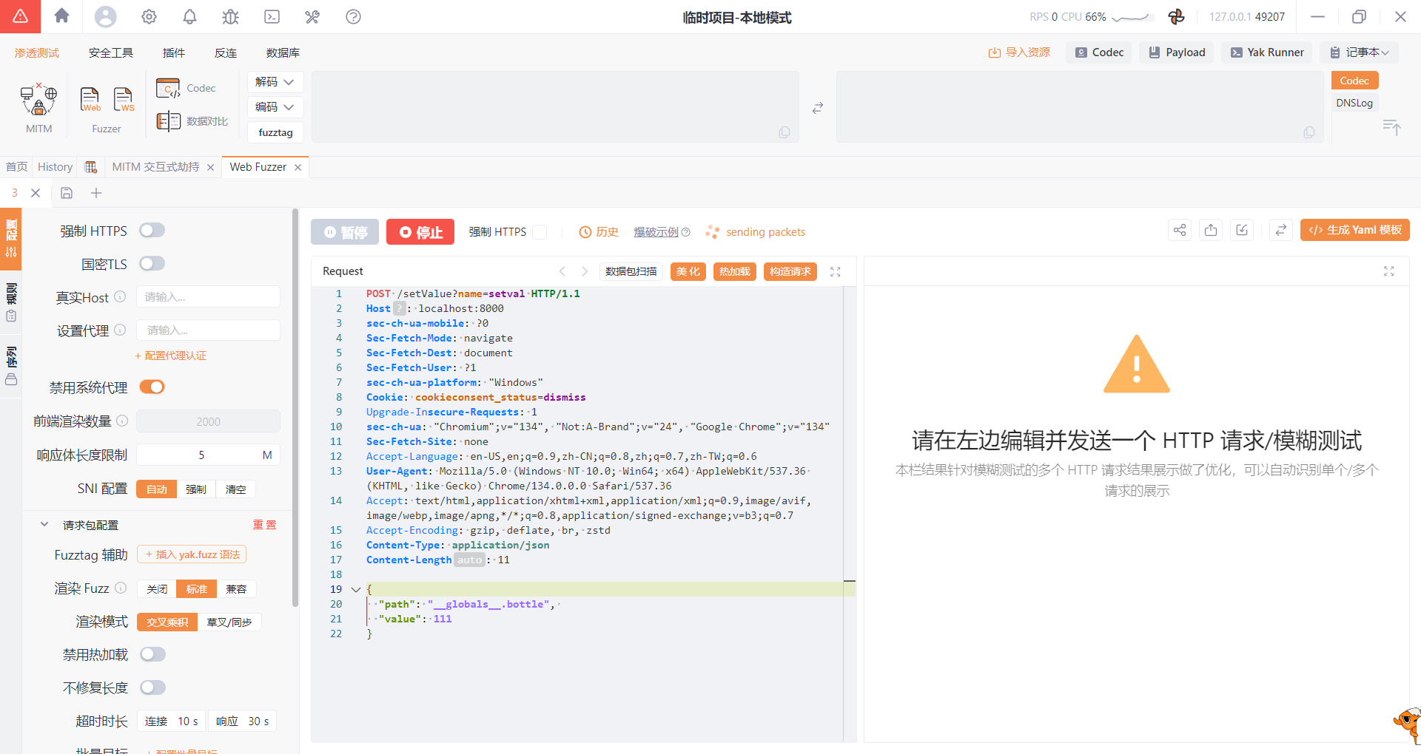Switch to the MITM 交互式劫持 tab
Viewport: 1421px width, 754px height.
pyautogui.click(x=155, y=167)
